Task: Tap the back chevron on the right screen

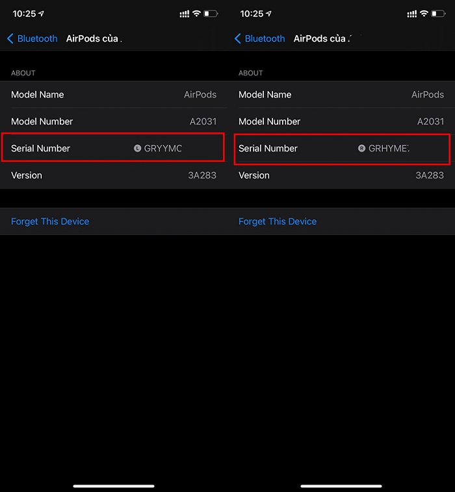Action: (x=237, y=39)
